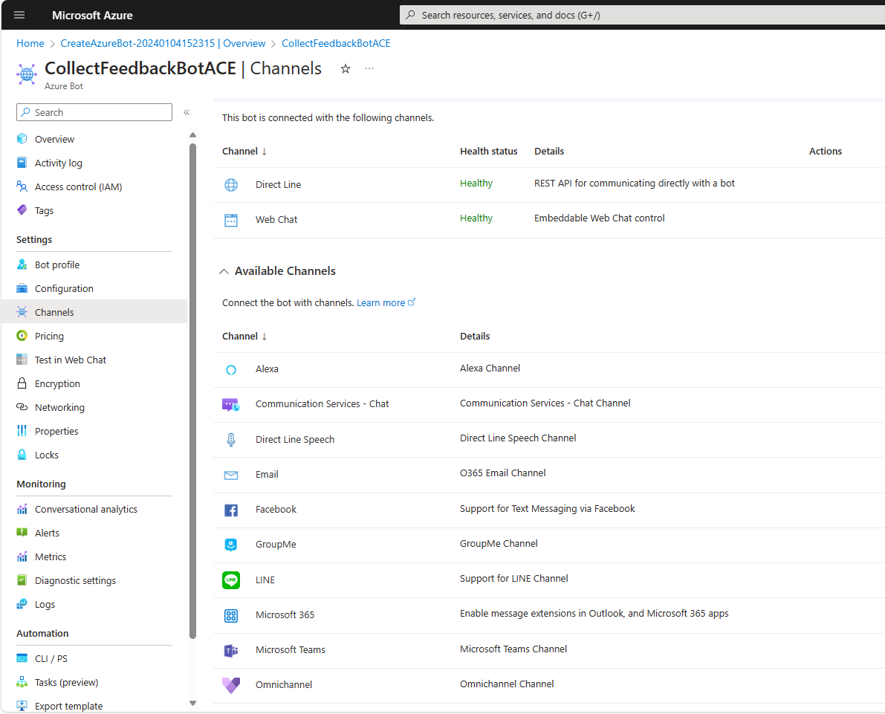Collapse the sidebar with double chevron
The image size is (885, 714).
point(187,112)
